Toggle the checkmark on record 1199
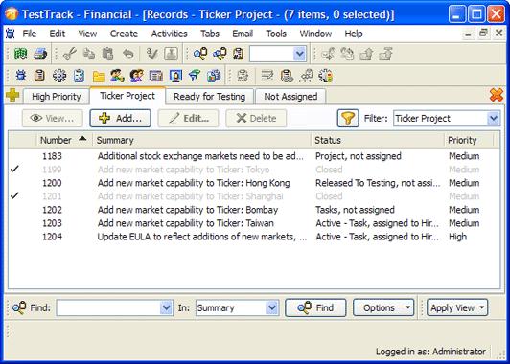This screenshot has height=364, width=510. coord(14,170)
